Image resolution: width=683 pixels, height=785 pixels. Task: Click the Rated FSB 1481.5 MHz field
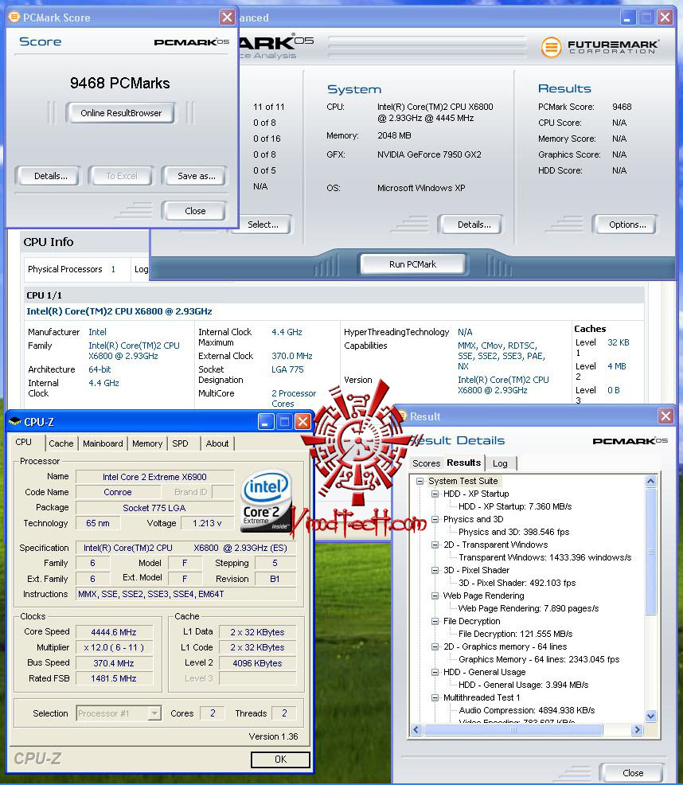(x=114, y=678)
